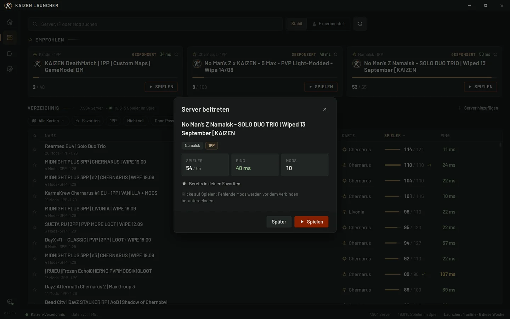The height and width of the screenshot is (319, 510).
Task: Select the server browser sidebar icon
Action: coord(10,38)
